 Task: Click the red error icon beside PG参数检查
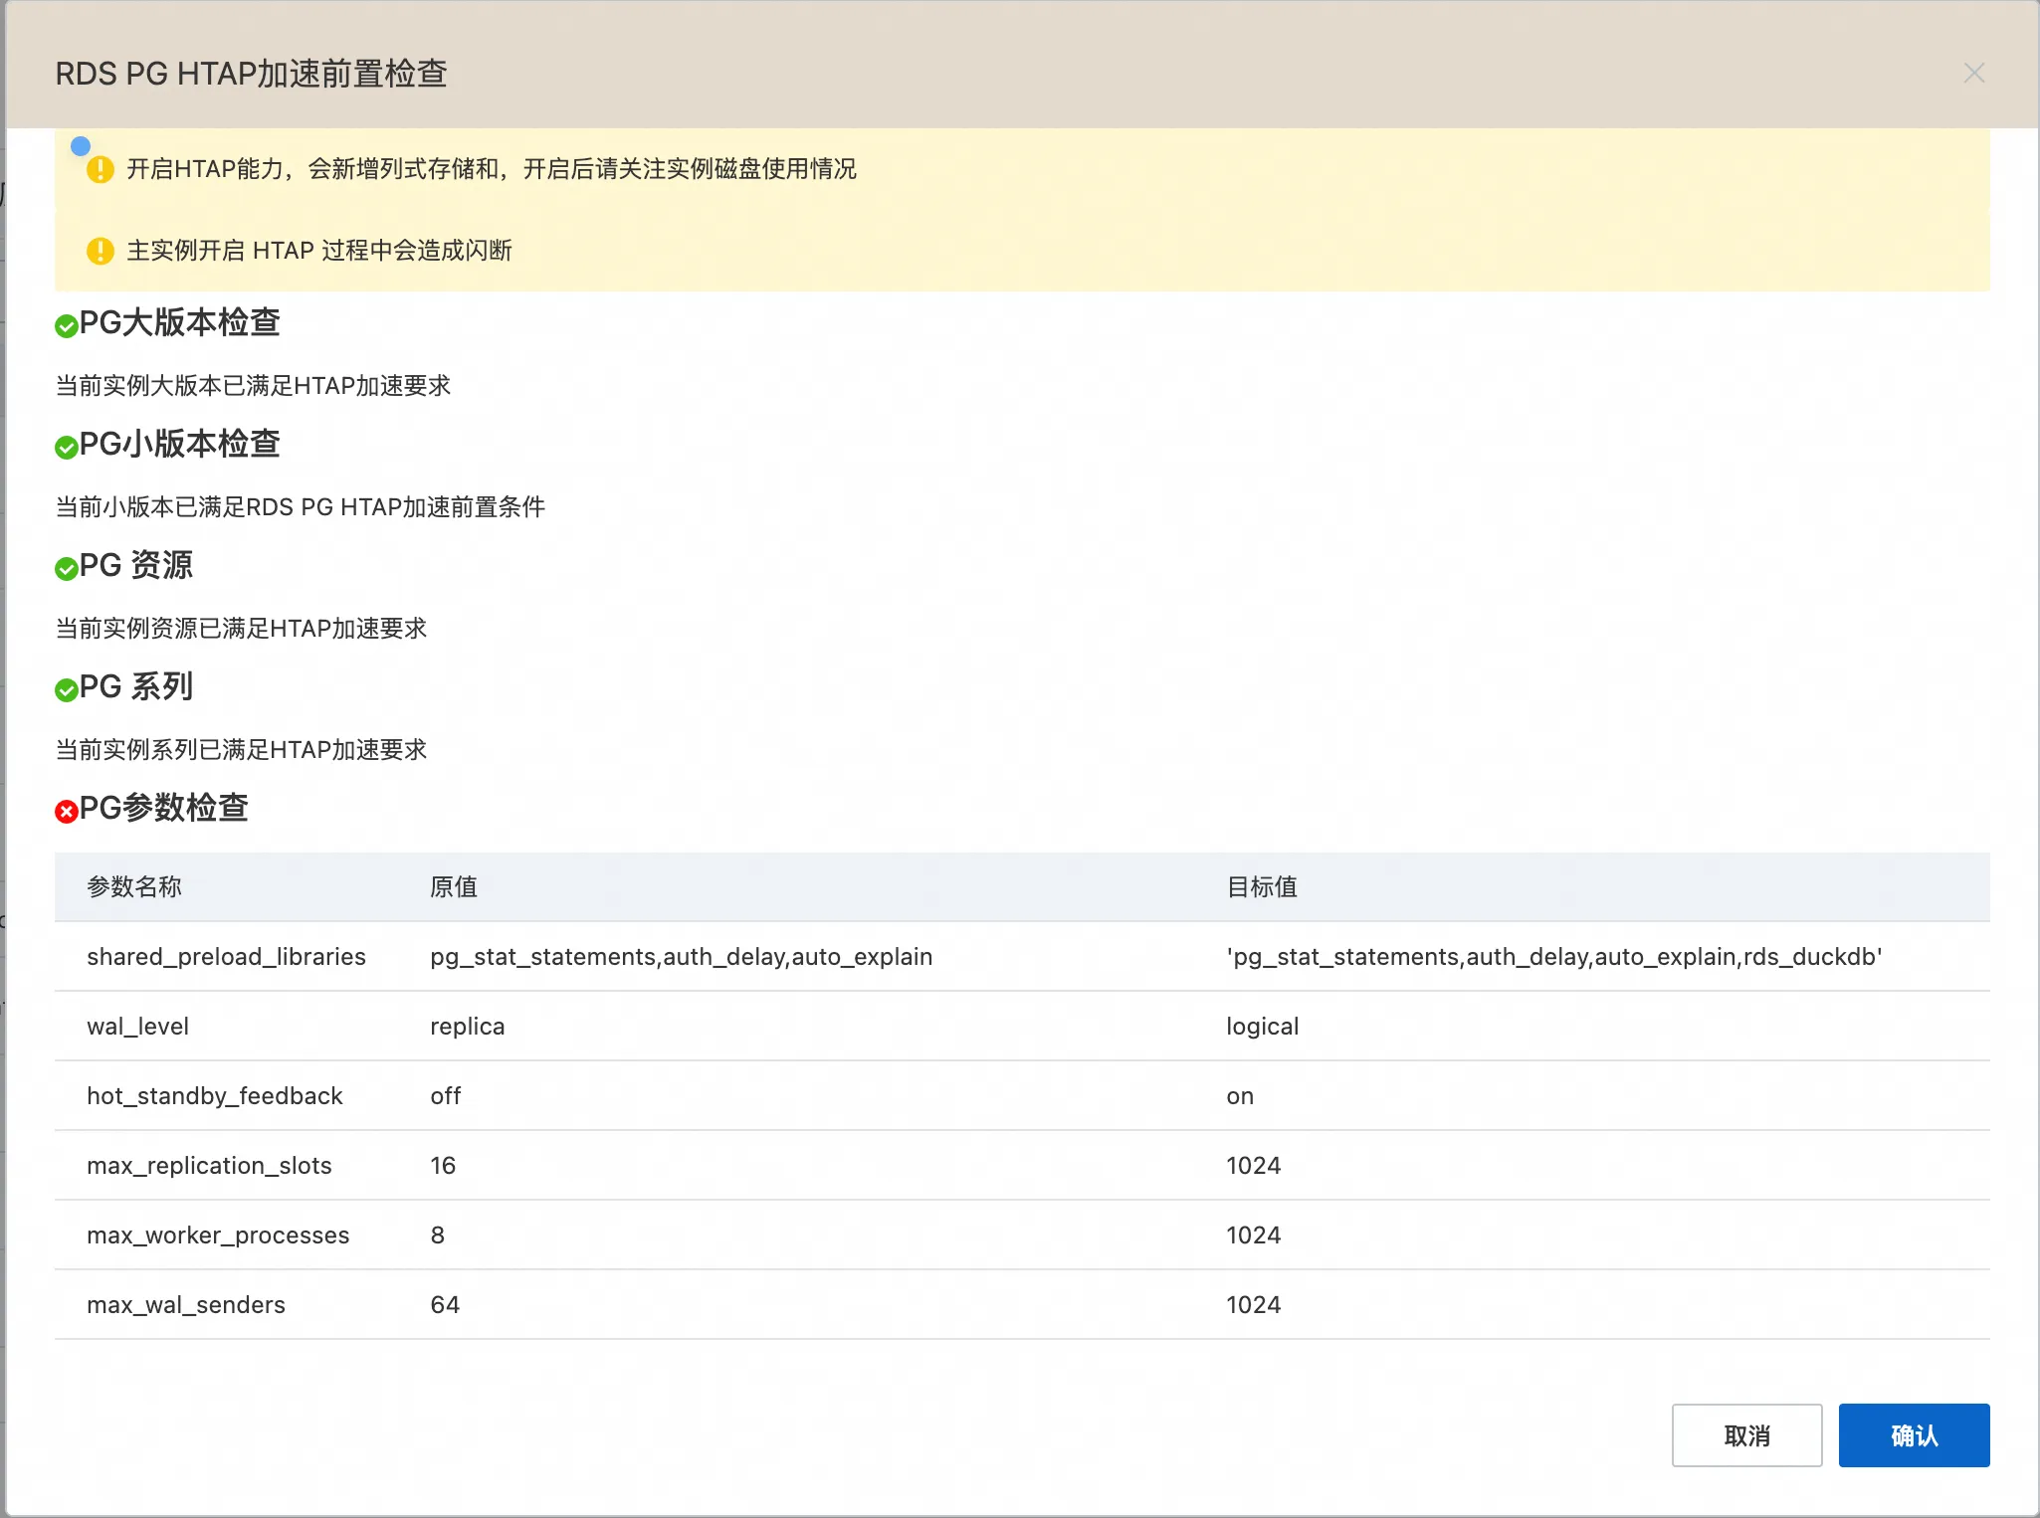[x=67, y=812]
